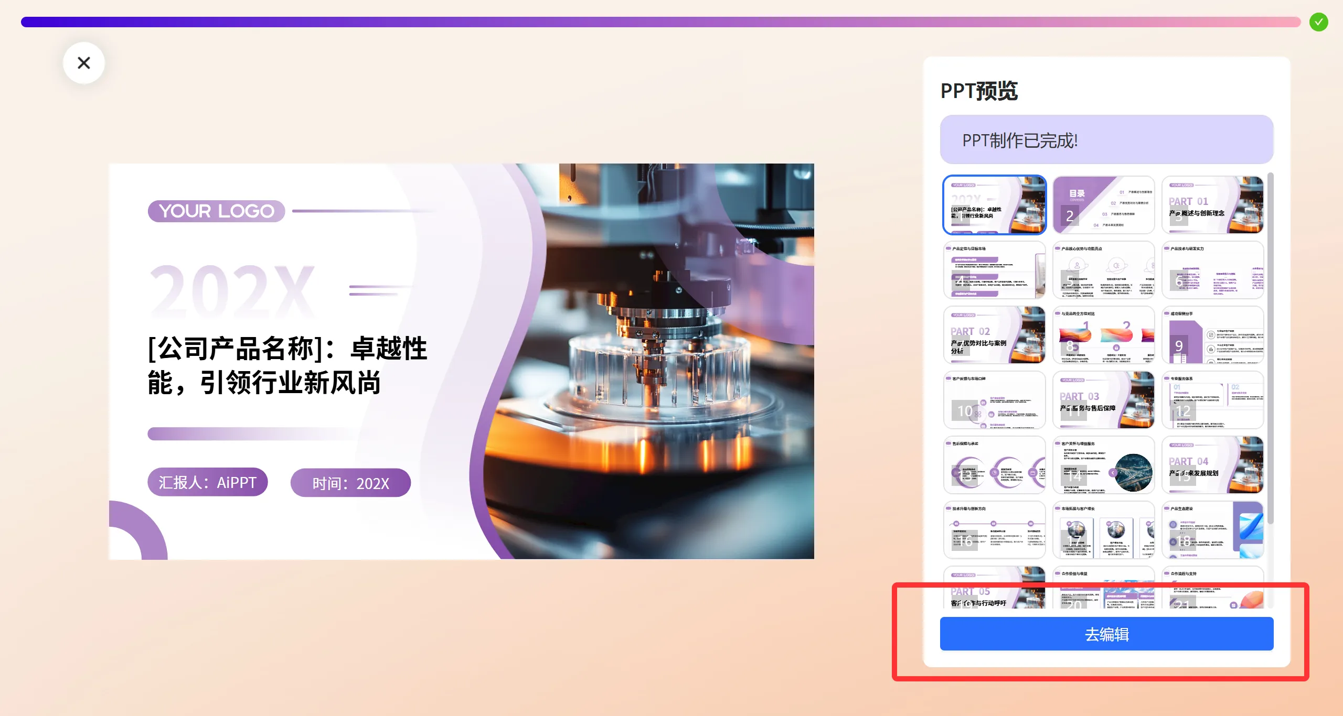Open the PART 02 产品优势对比与案例分析 slide

[995, 334]
